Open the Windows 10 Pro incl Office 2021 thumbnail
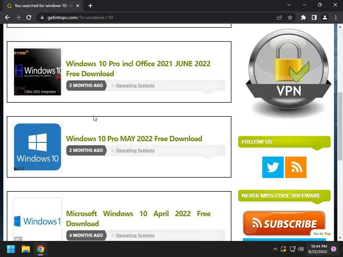 38,72
